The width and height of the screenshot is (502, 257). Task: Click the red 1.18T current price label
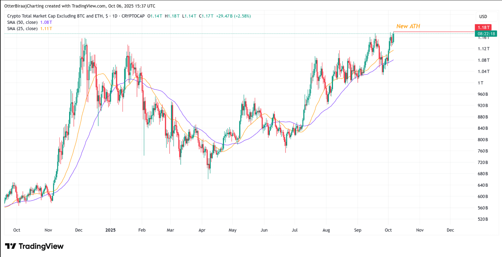pos(483,28)
